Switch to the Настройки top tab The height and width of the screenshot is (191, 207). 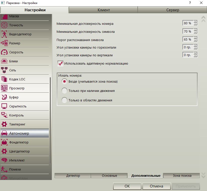tap(35, 10)
